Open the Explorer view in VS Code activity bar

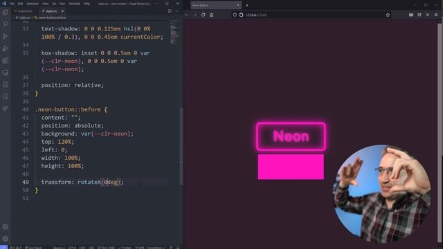(x=5, y=12)
